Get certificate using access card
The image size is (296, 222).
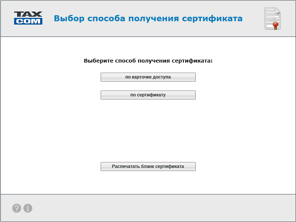(x=148, y=77)
